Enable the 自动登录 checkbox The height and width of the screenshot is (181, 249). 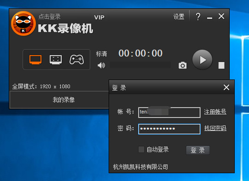coord(141,149)
